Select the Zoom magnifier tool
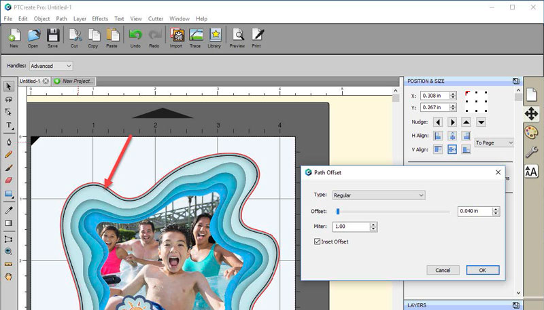 (9, 252)
